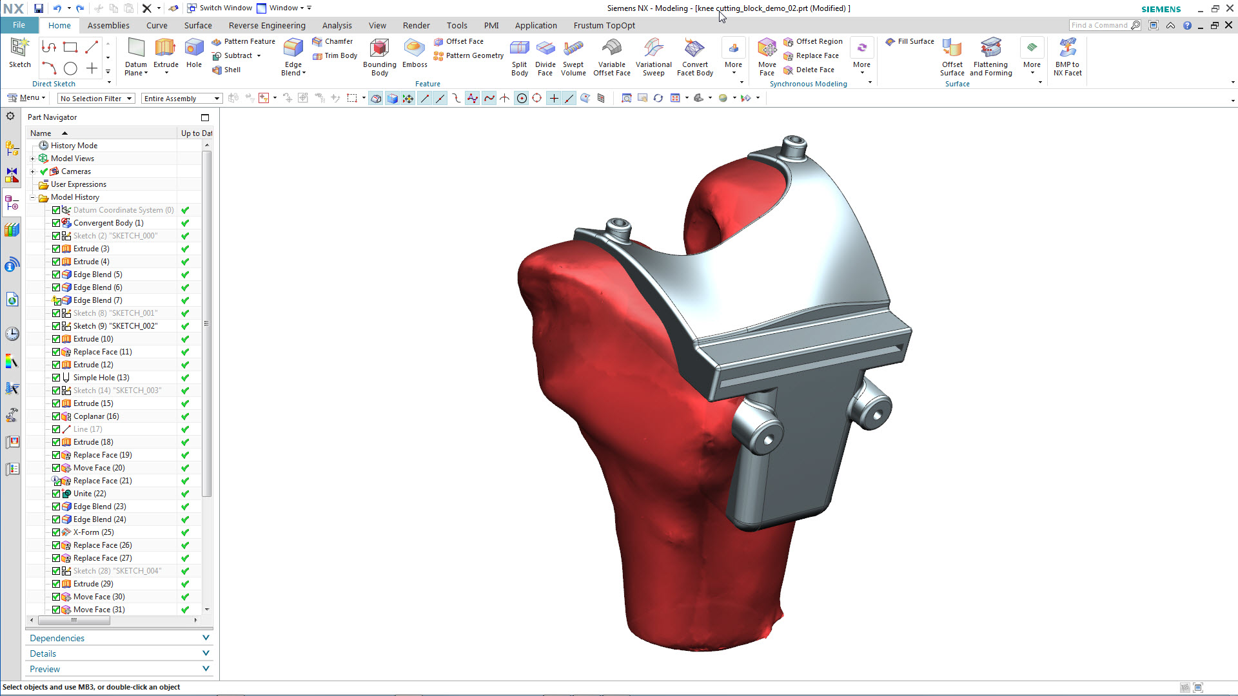The image size is (1238, 696).
Task: Expand the Model Views tree node
Action: (33, 159)
